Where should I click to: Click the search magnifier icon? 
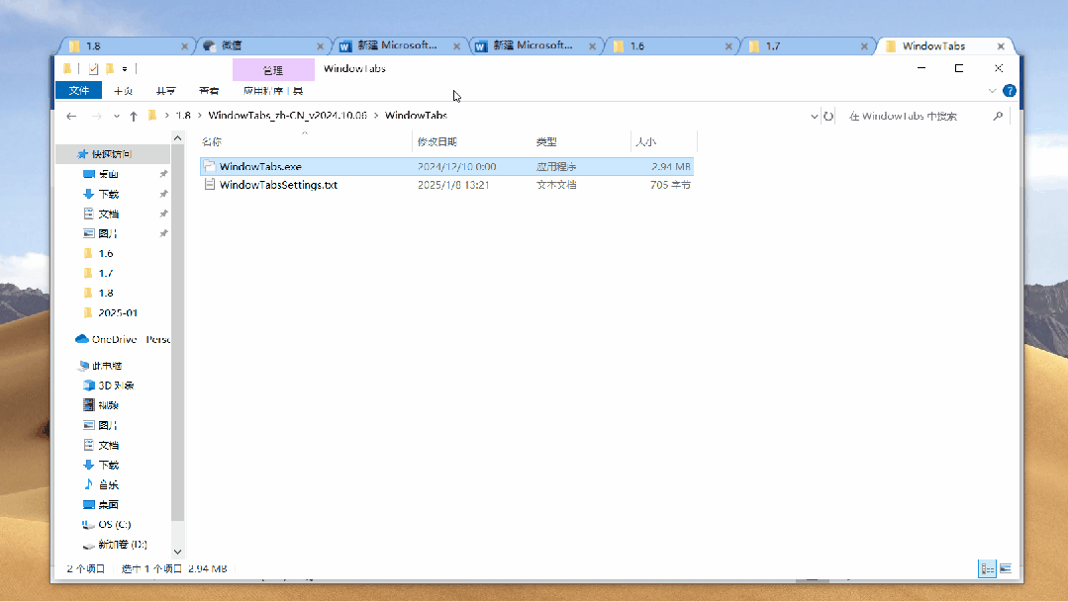(x=998, y=117)
